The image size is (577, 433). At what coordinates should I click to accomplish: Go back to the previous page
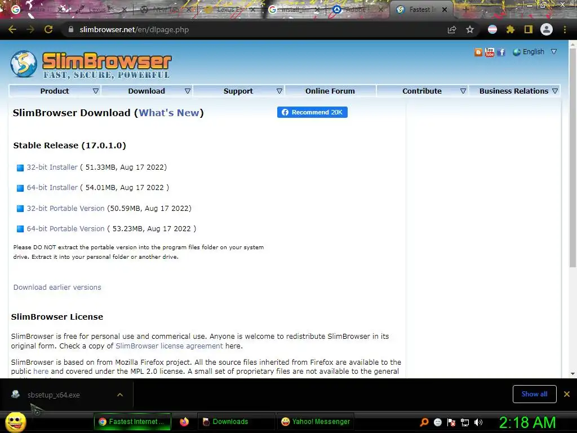tap(12, 29)
